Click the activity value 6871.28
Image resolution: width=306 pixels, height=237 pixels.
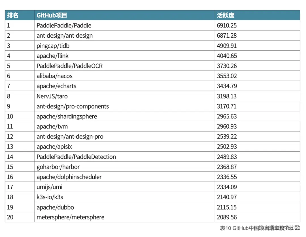tap(227, 35)
